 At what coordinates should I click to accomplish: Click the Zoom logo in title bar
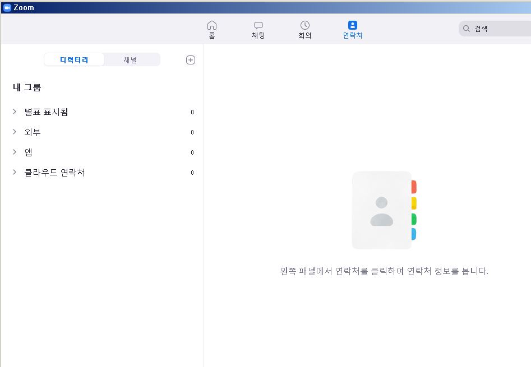(7, 7)
